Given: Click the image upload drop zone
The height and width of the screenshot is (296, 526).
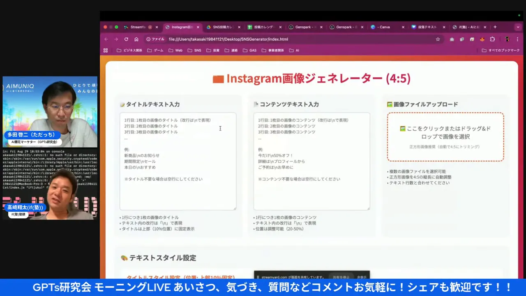Looking at the screenshot, I should (x=445, y=137).
